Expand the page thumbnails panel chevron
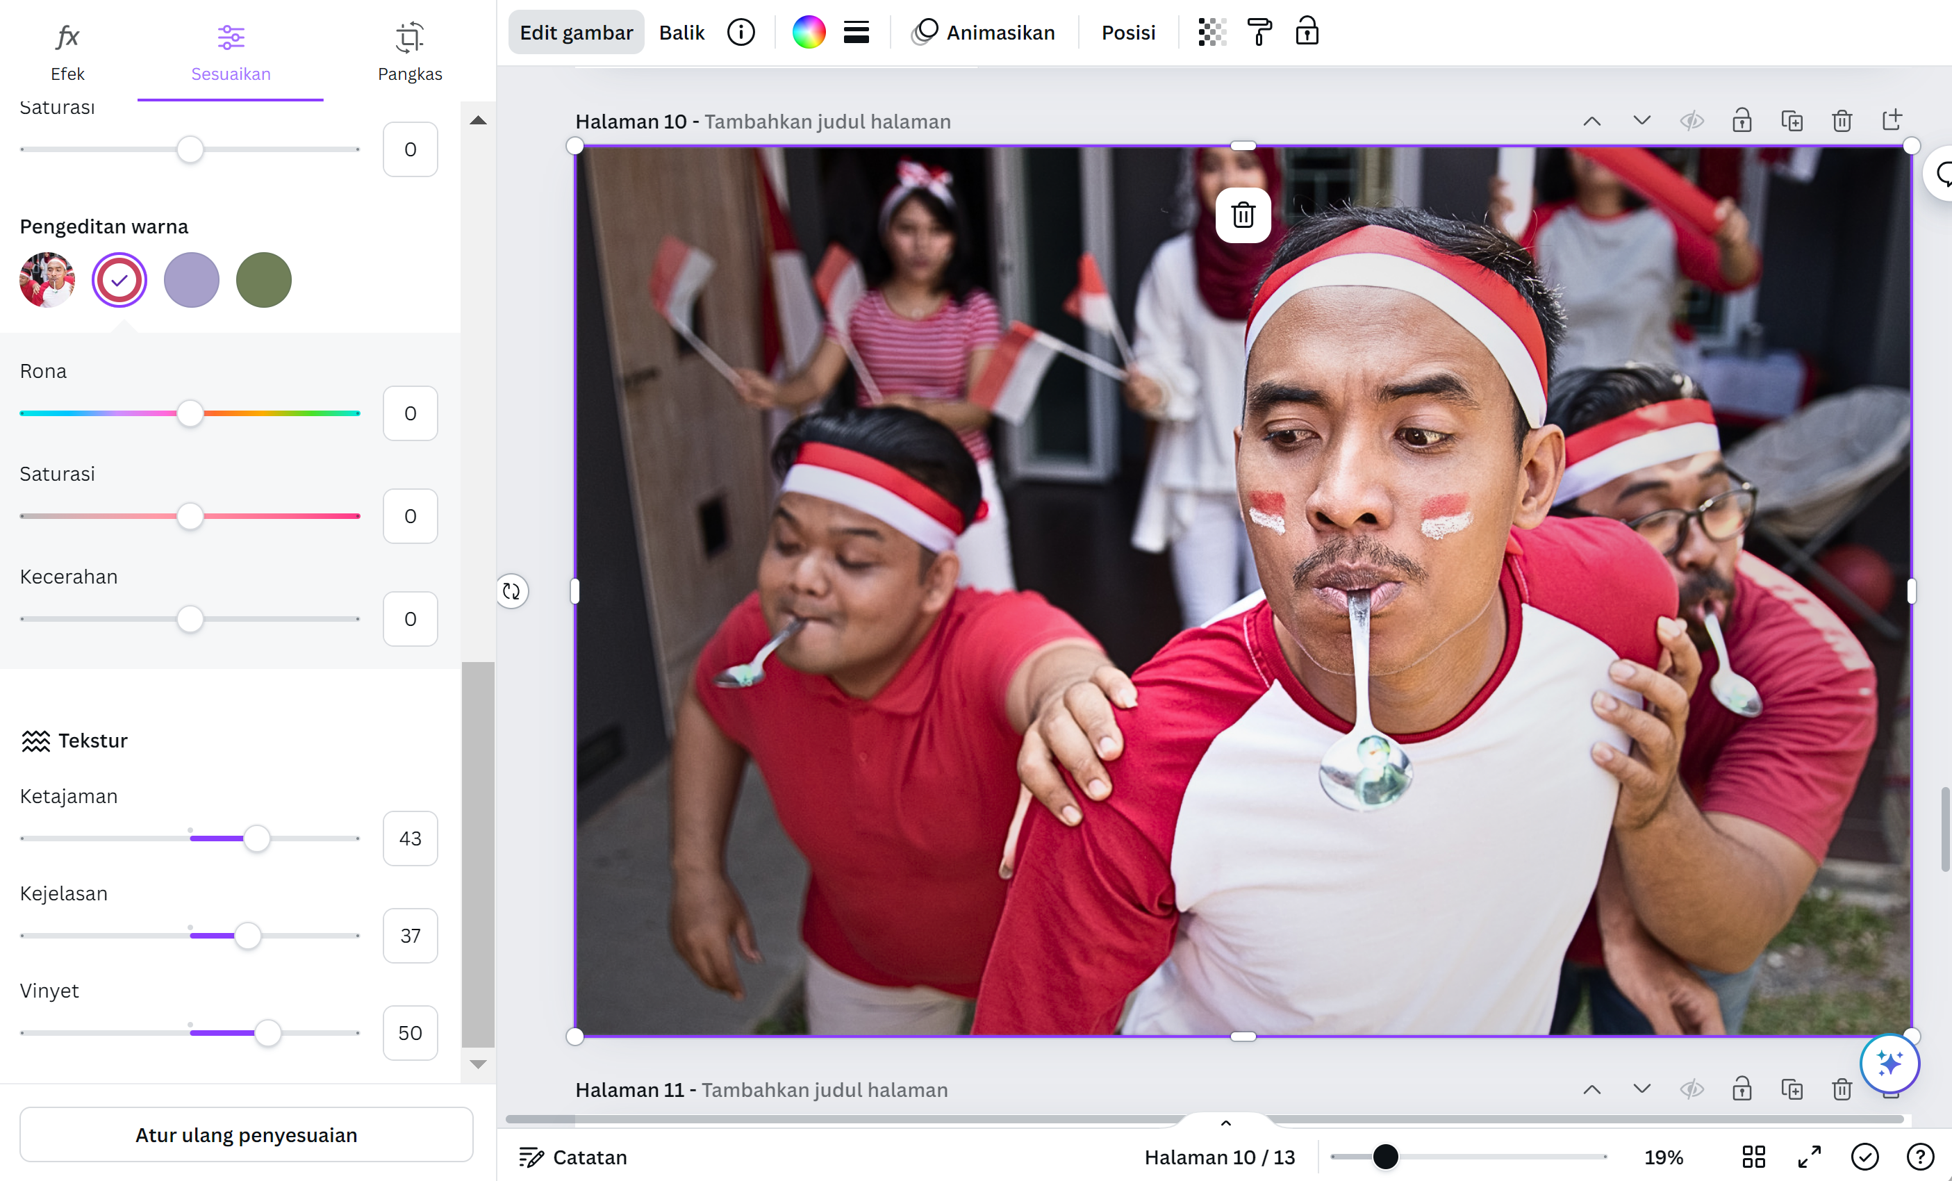1952x1181 pixels. [1225, 1123]
